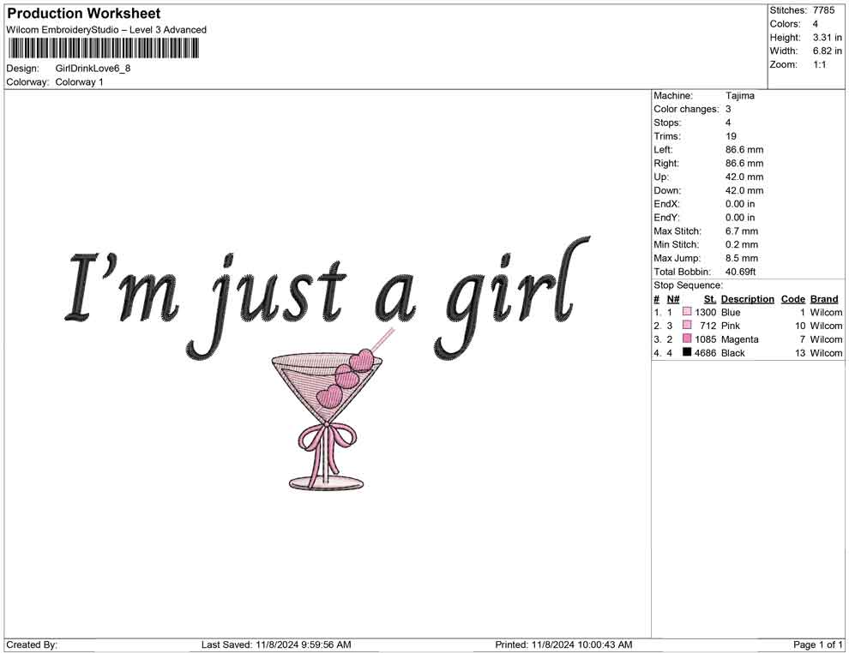Viewport: 849px width, 653px height.
Task: Click the Last Saved timestamp
Action: 275,644
